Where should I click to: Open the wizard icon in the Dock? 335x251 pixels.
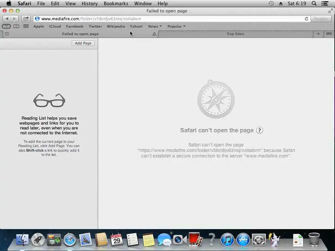pos(275,240)
